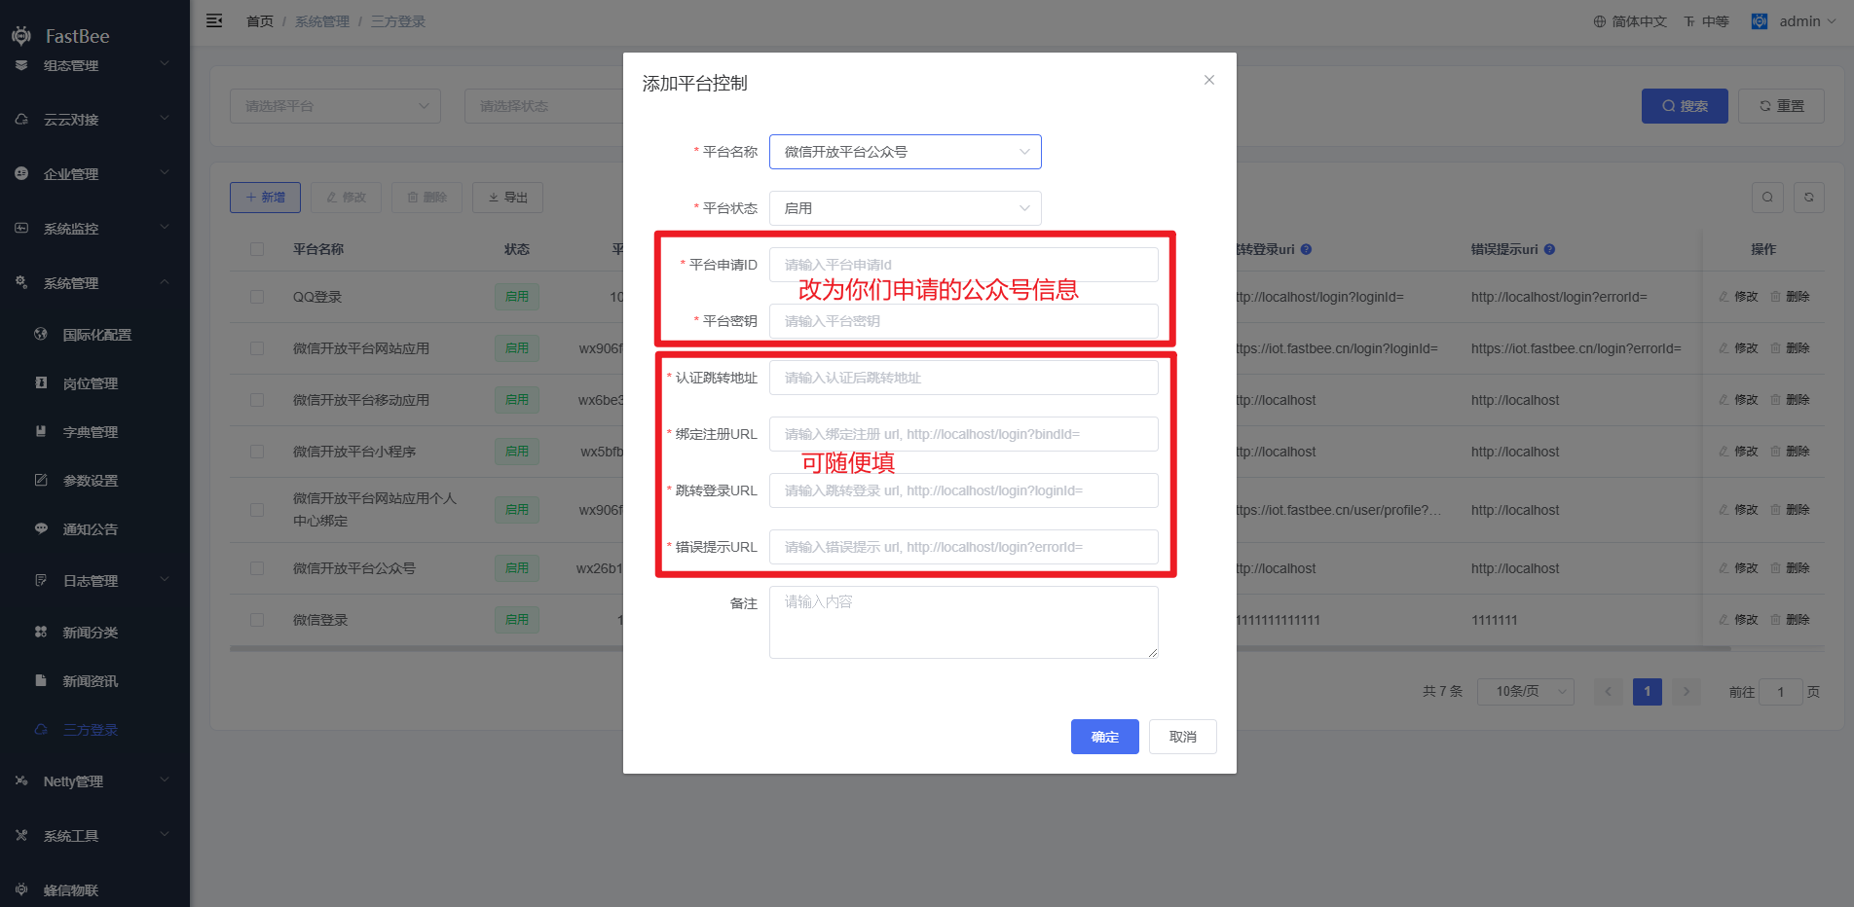
Task: Check the 微信开放平台网站应用 row checkbox
Action: pos(257,348)
